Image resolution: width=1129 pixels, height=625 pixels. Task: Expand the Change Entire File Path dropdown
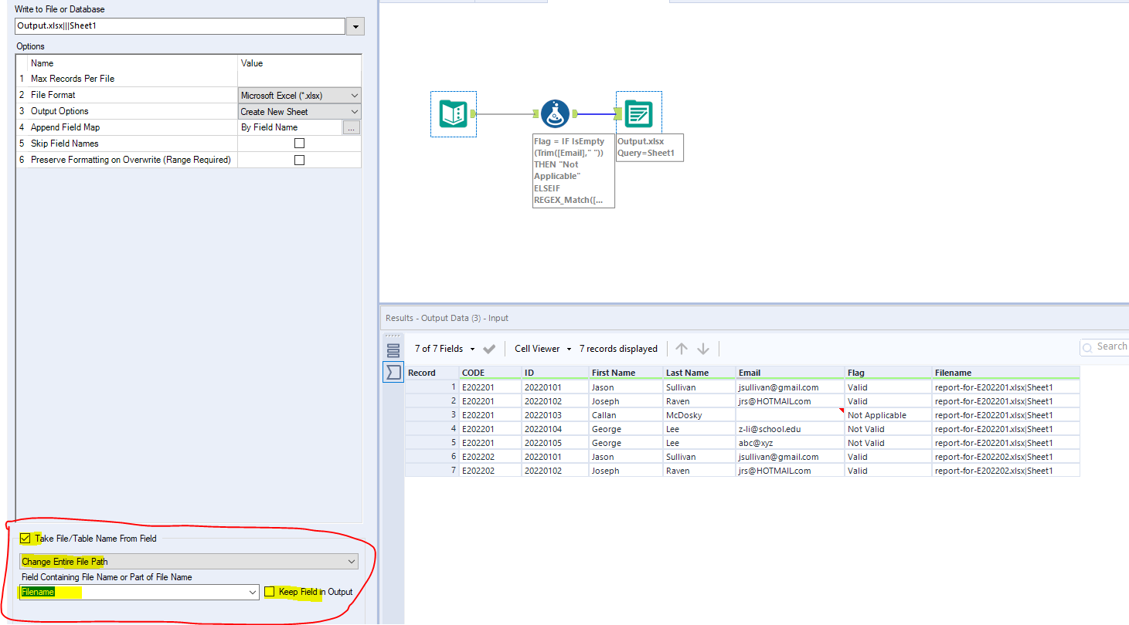pyautogui.click(x=352, y=561)
